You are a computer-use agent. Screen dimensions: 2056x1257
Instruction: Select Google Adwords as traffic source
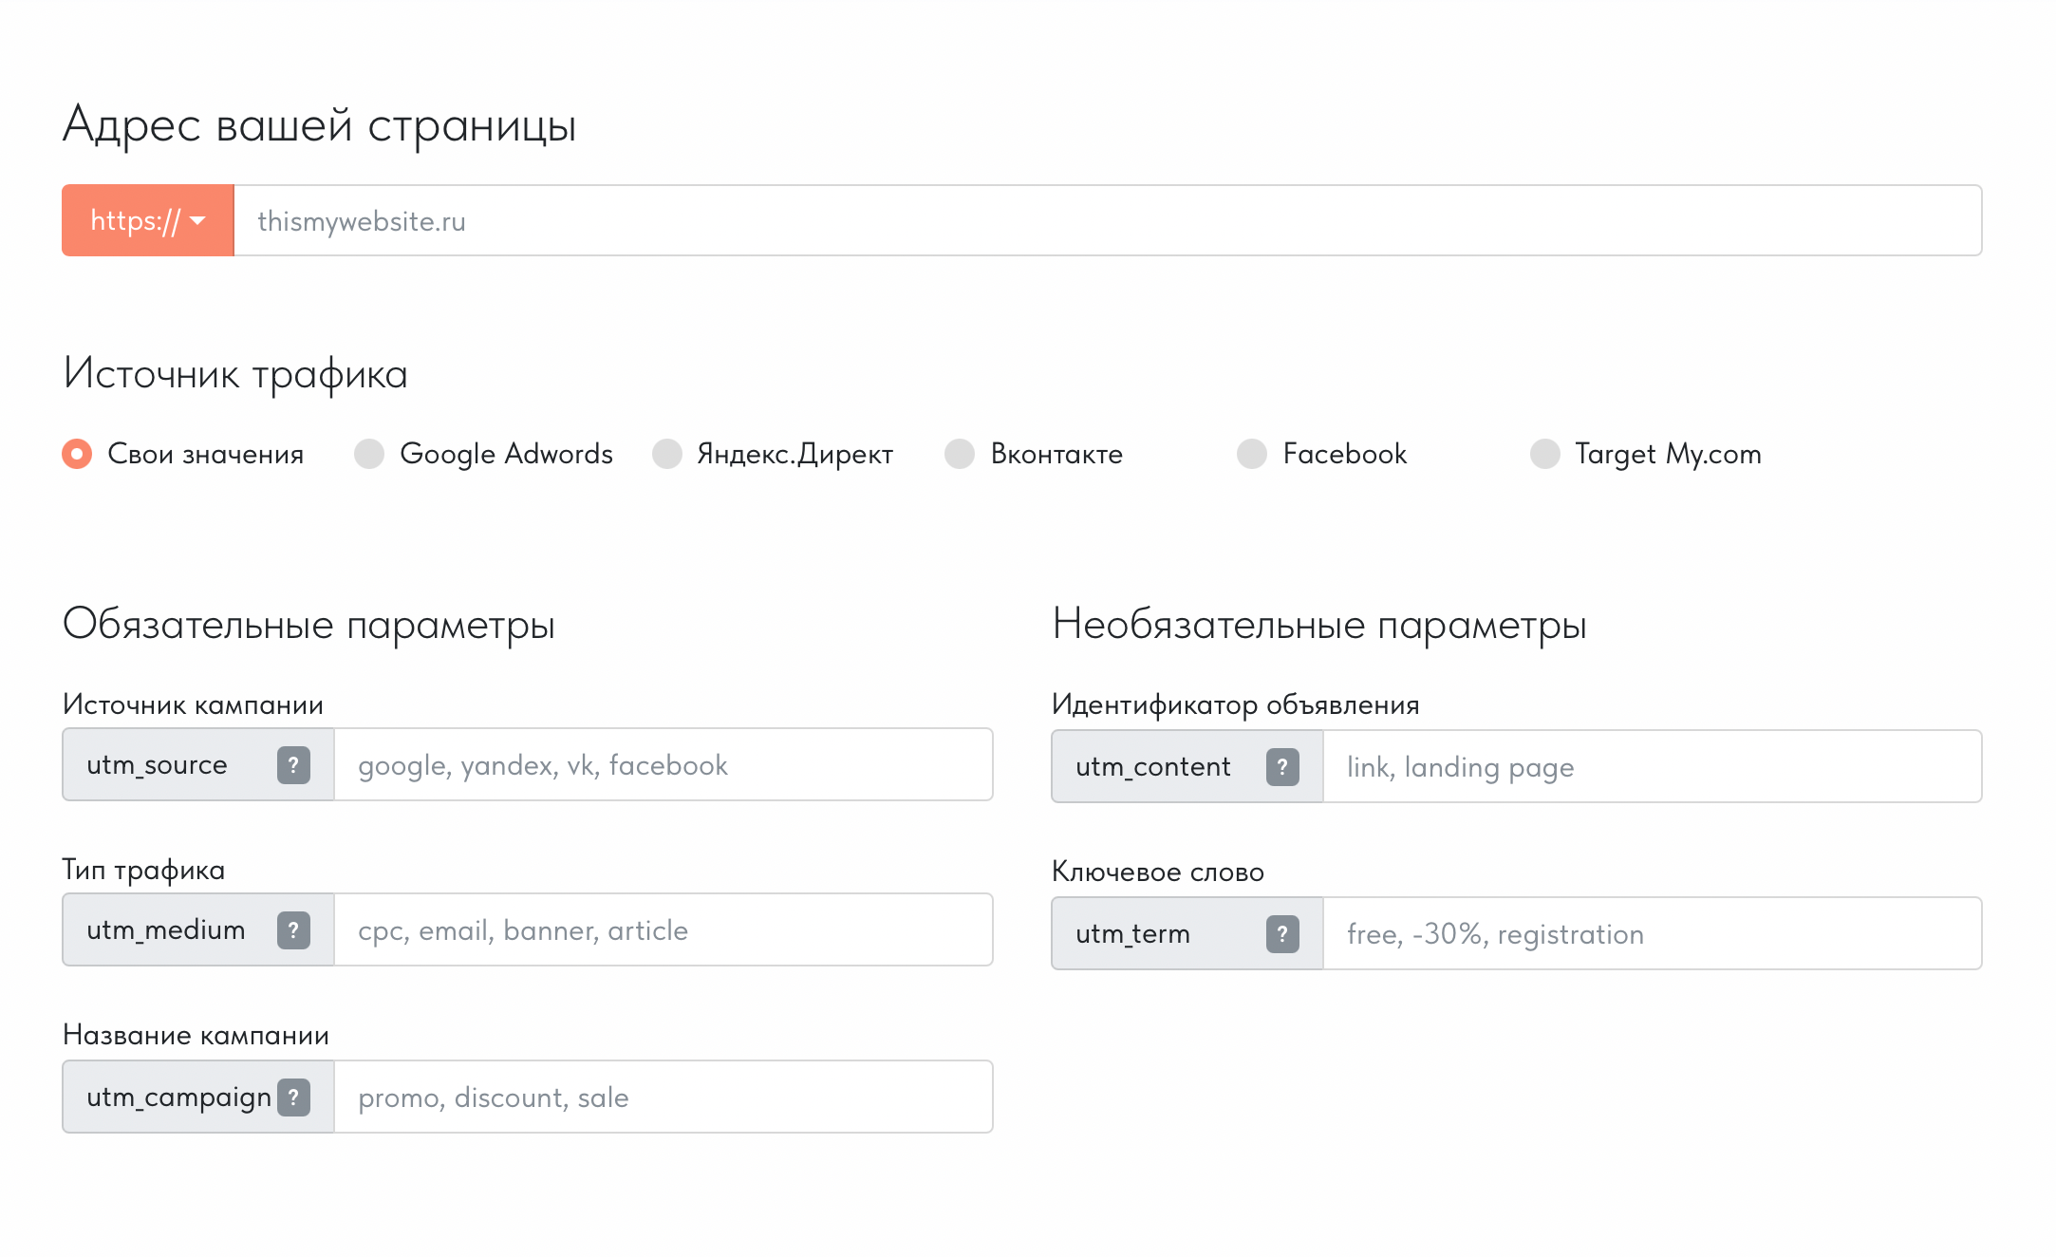pyautogui.click(x=369, y=454)
